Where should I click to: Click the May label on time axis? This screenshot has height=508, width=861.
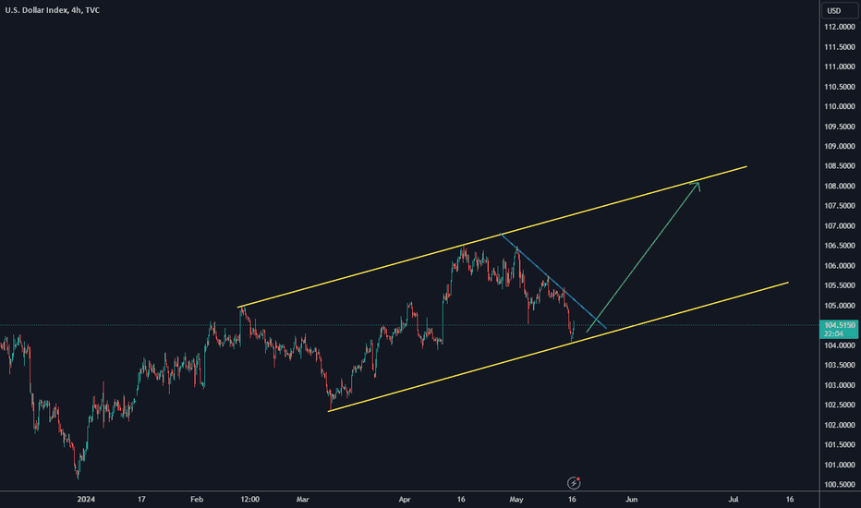pyautogui.click(x=516, y=499)
